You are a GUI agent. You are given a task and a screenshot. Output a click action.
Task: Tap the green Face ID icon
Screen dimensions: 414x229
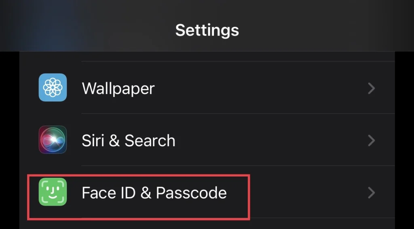(53, 192)
